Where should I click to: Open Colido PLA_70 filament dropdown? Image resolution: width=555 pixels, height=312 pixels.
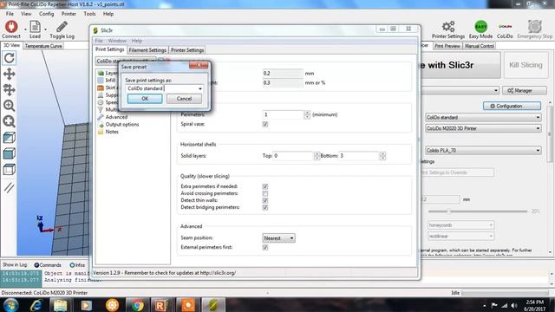pos(483,150)
